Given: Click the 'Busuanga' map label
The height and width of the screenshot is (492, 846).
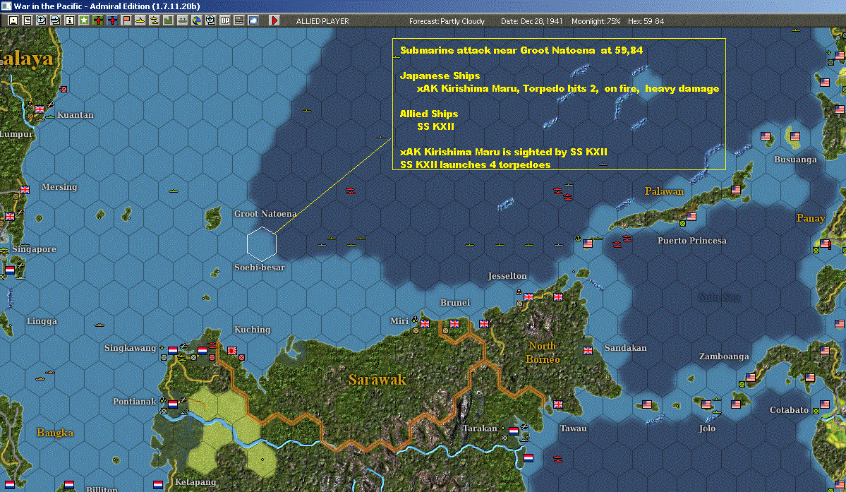Looking at the screenshot, I should 795,159.
